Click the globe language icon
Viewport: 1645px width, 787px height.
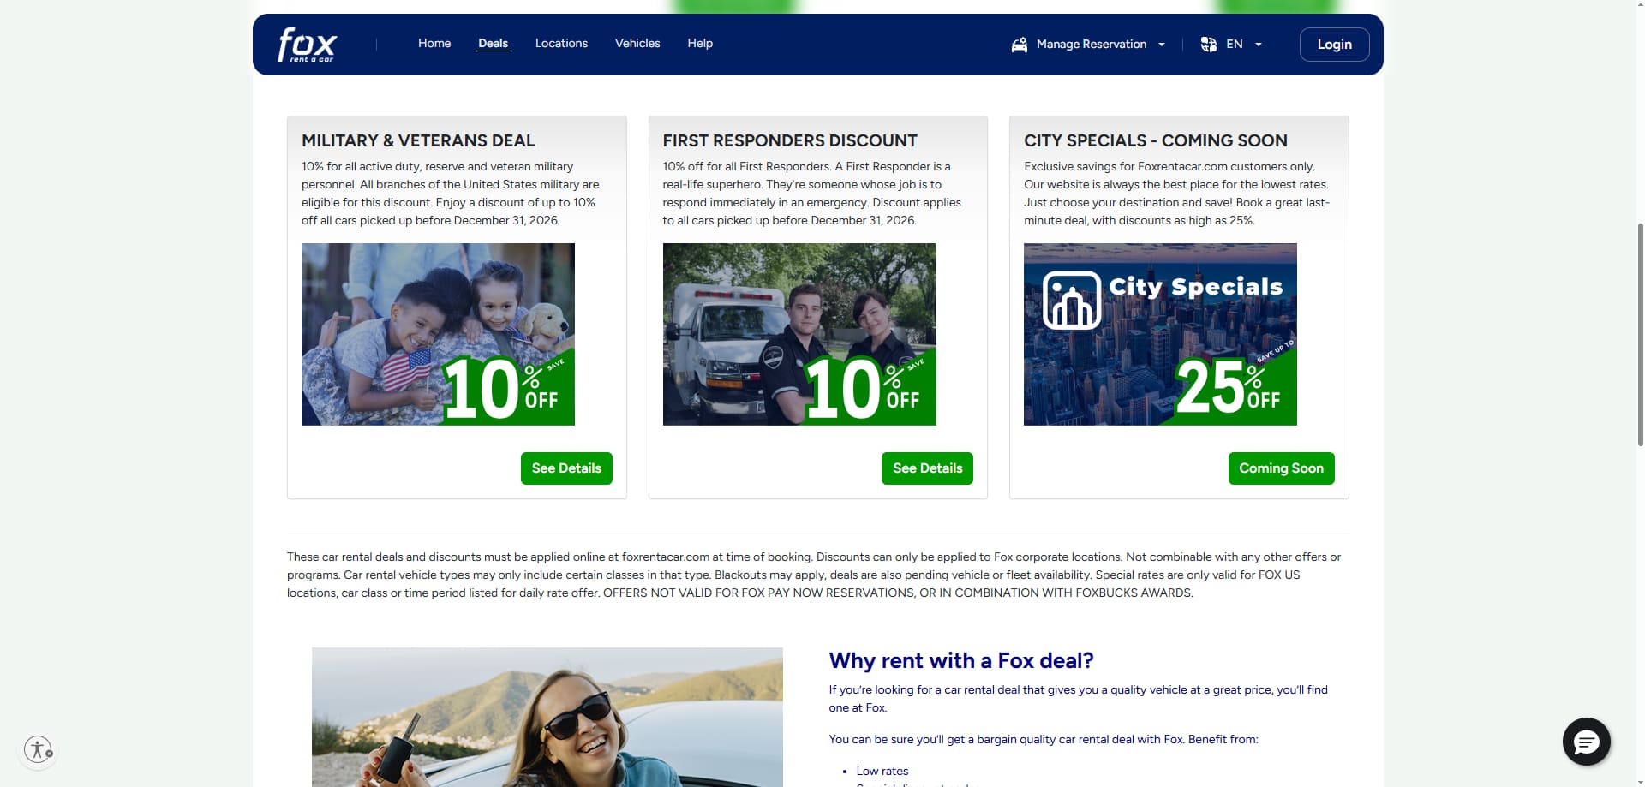point(1208,45)
